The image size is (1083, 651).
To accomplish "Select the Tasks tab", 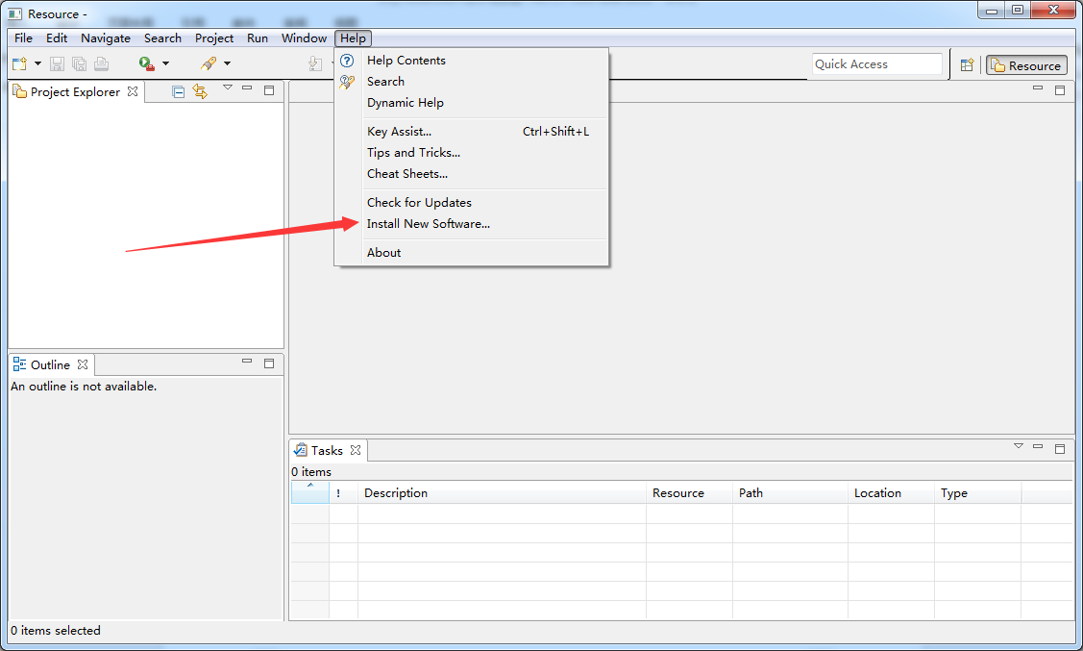I will [327, 451].
